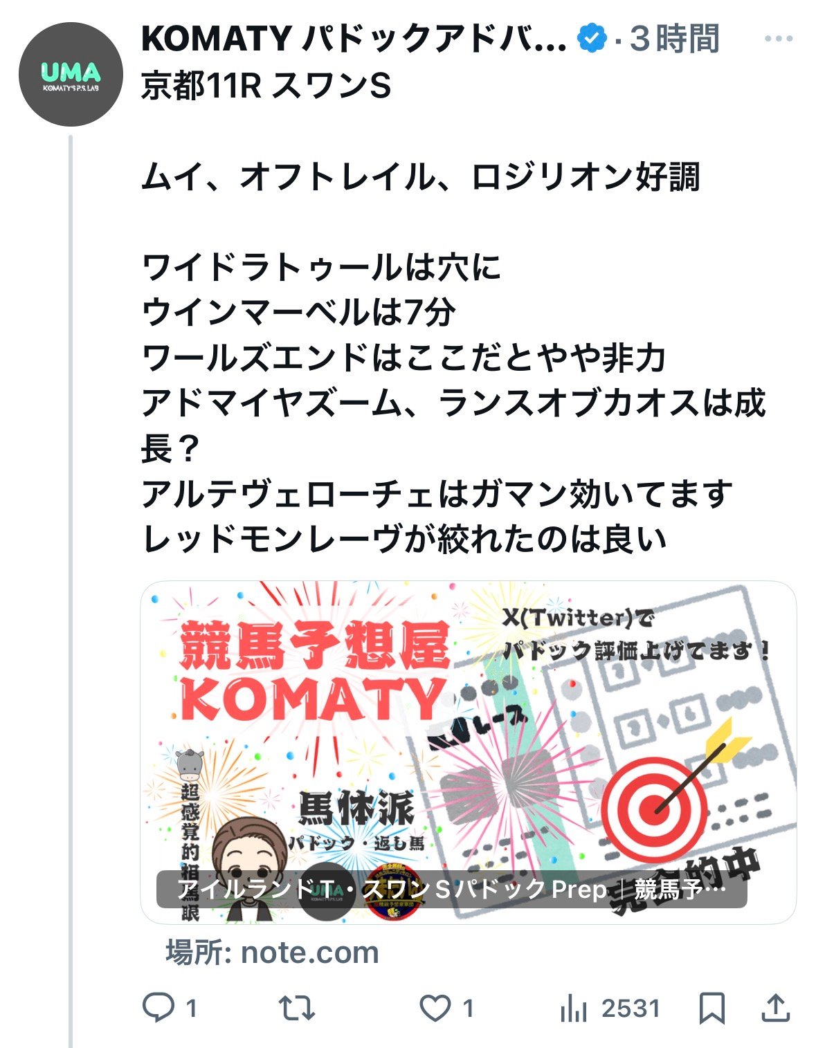Tap the blue verified badge
This screenshot has height=1048, width=816.
(x=592, y=39)
